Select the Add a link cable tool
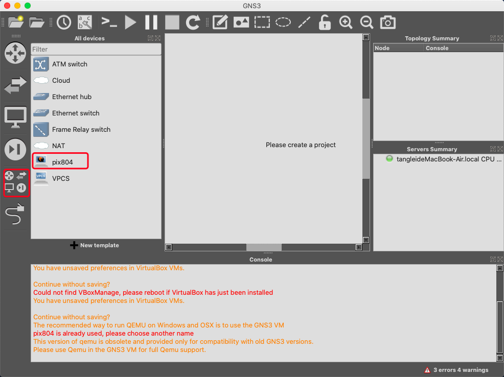504x377 pixels. 15,214
